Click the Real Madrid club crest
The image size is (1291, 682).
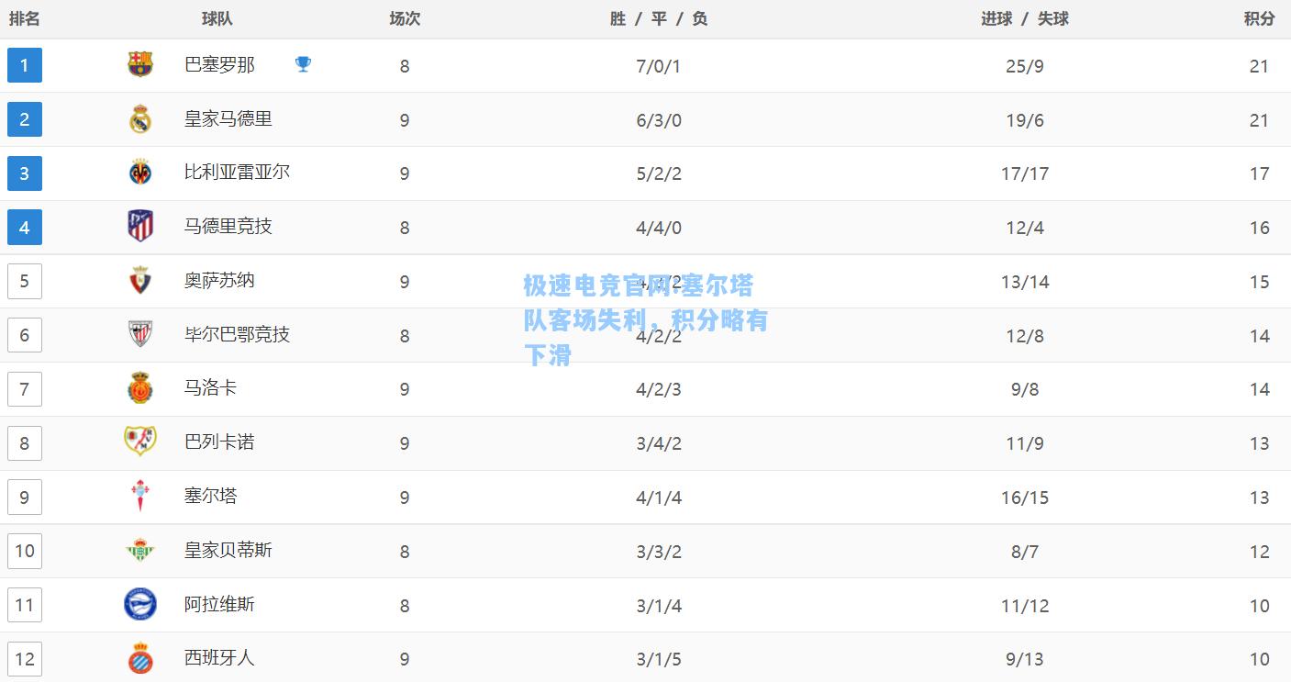(140, 118)
